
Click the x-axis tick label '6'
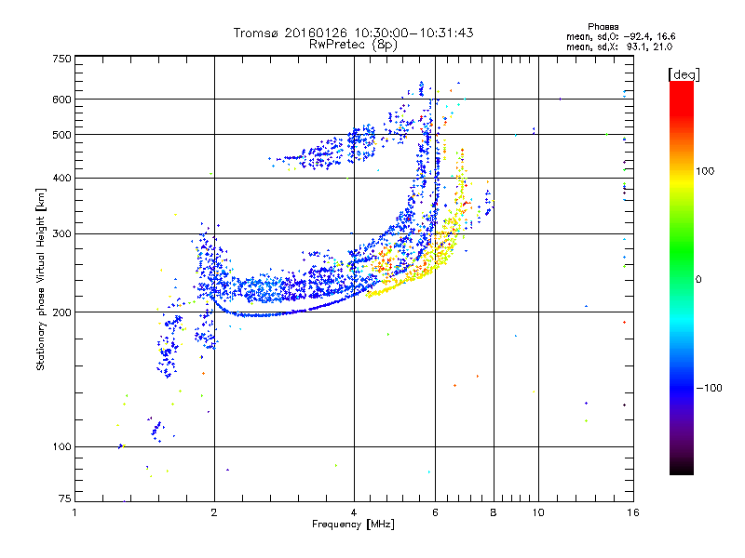coord(435,512)
